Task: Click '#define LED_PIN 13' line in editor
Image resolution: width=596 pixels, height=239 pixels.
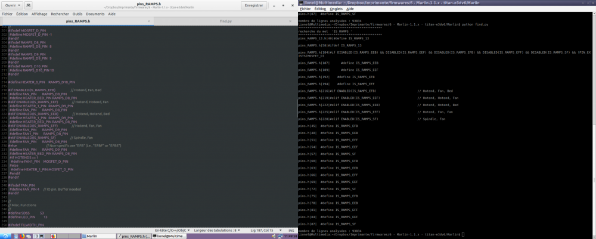Action: click(27, 217)
